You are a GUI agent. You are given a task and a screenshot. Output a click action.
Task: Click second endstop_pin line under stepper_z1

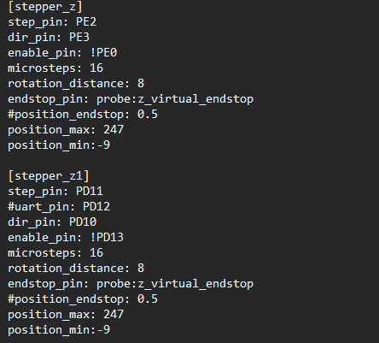click(x=131, y=284)
